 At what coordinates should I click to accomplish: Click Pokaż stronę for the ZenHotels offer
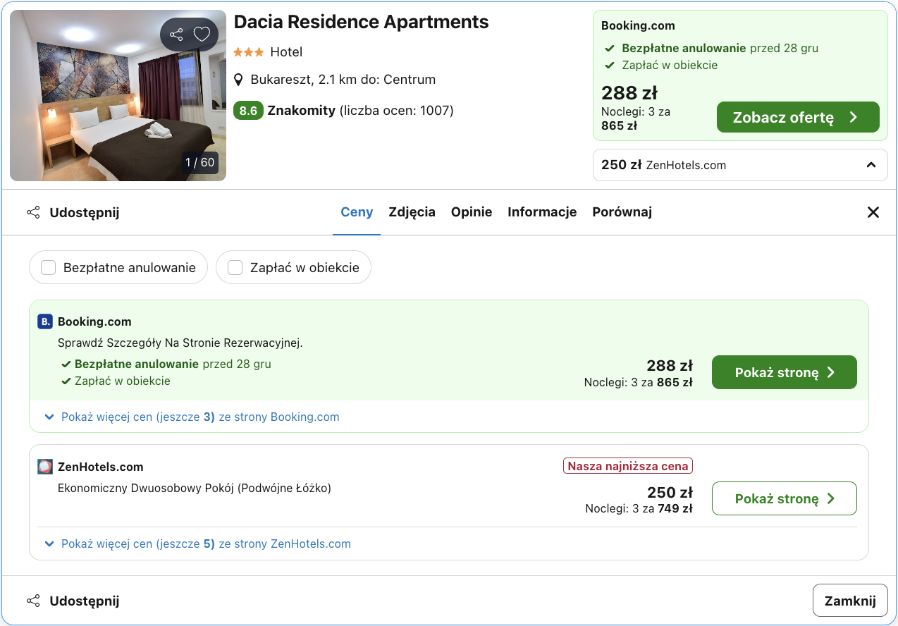coord(784,498)
